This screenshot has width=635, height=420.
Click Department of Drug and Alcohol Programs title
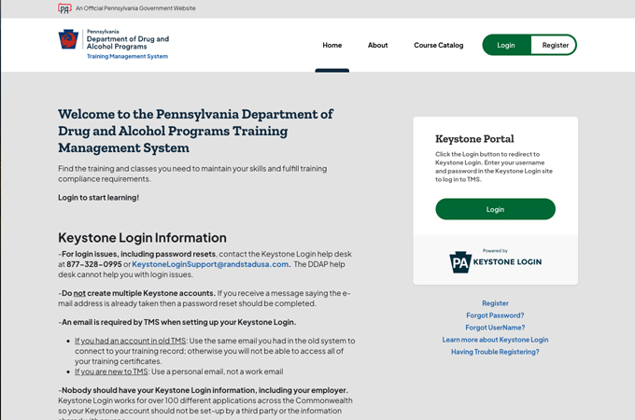tap(128, 43)
